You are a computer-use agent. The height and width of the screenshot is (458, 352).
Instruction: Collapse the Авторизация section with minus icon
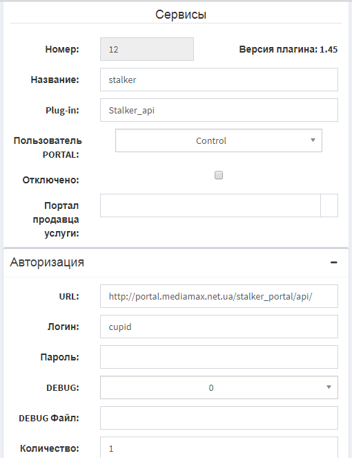[x=333, y=262]
